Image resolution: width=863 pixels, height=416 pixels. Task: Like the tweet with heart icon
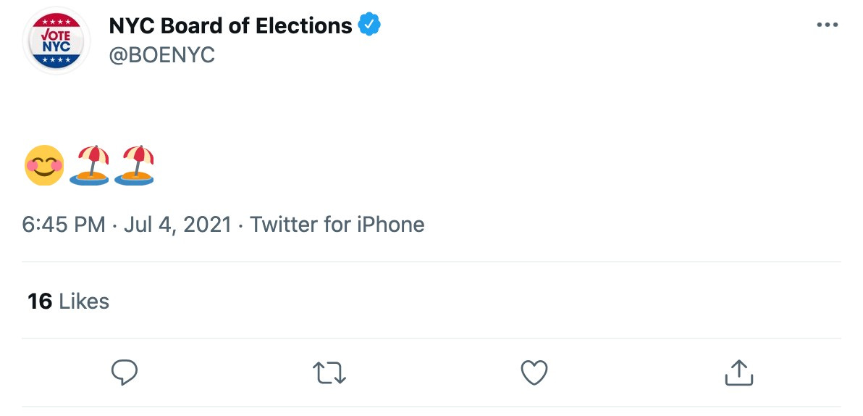[x=534, y=373]
